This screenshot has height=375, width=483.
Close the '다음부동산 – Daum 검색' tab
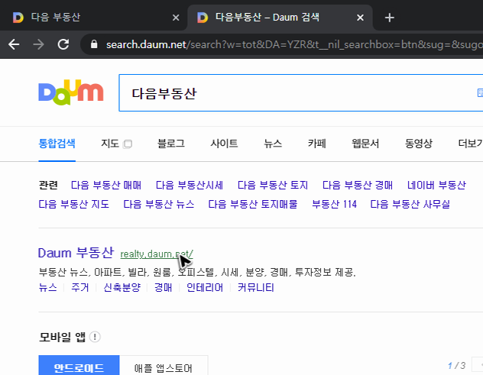click(360, 18)
